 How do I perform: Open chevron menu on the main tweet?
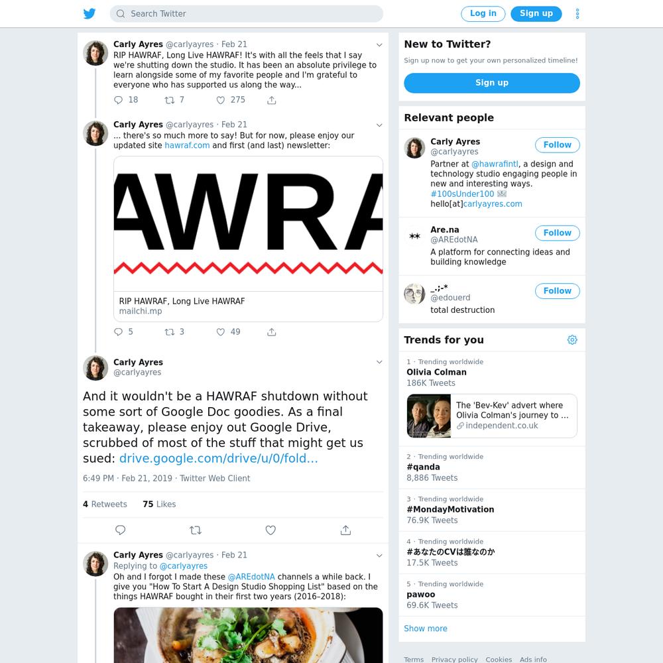click(379, 362)
